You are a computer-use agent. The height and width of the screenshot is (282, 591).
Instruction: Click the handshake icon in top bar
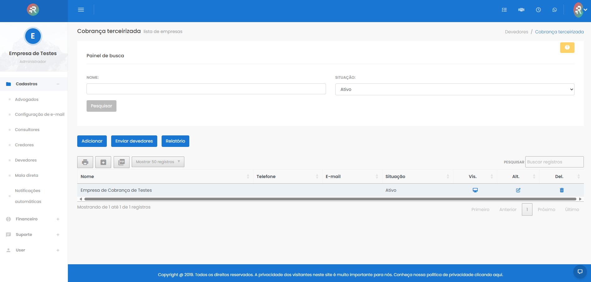click(x=521, y=10)
